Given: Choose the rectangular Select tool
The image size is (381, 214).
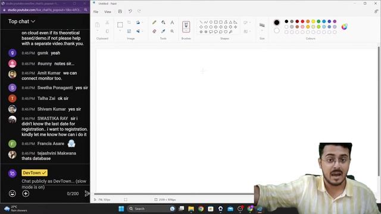Looking at the screenshot, I should [120, 25].
